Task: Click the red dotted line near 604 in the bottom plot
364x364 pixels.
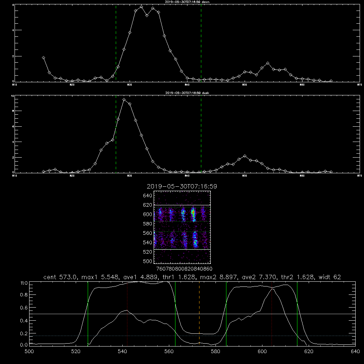Action: 272,313
